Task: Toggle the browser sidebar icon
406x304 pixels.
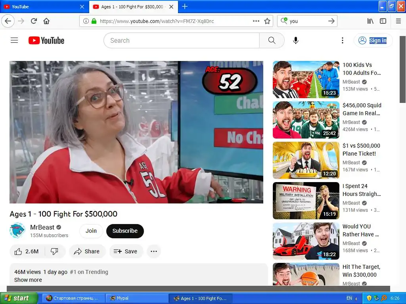Action: click(383, 21)
